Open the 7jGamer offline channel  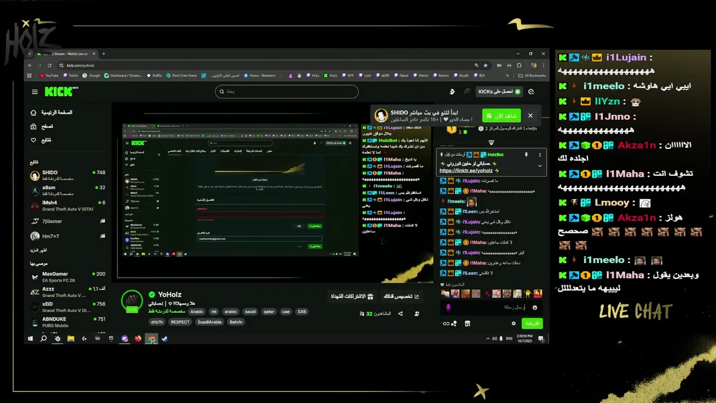coord(67,221)
